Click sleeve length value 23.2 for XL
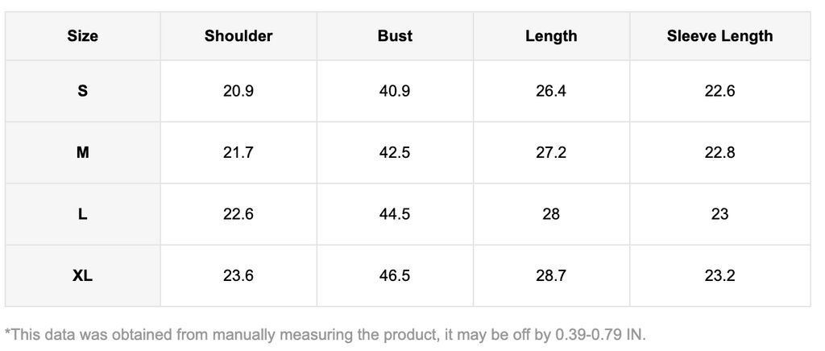The width and height of the screenshot is (825, 351). point(719,275)
